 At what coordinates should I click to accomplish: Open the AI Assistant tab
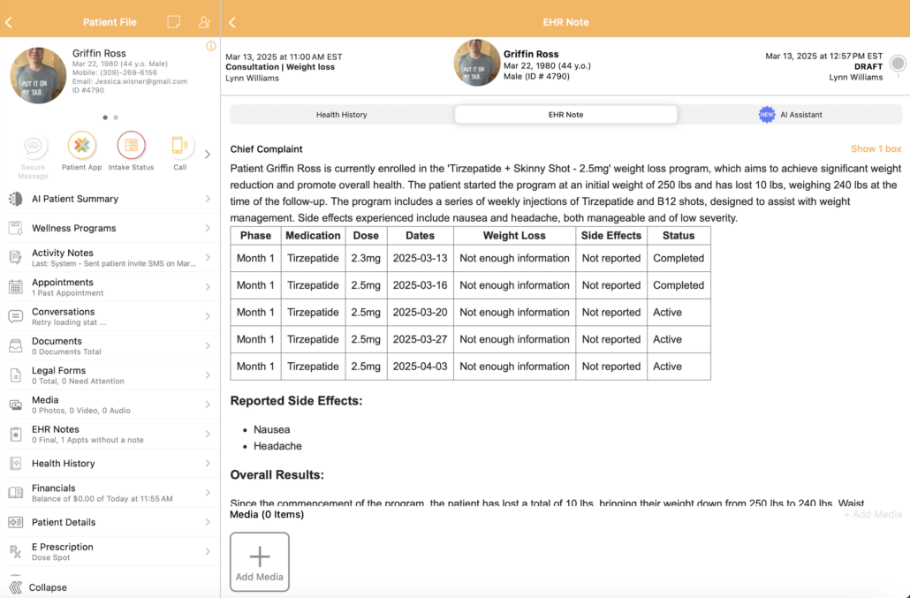tap(801, 114)
